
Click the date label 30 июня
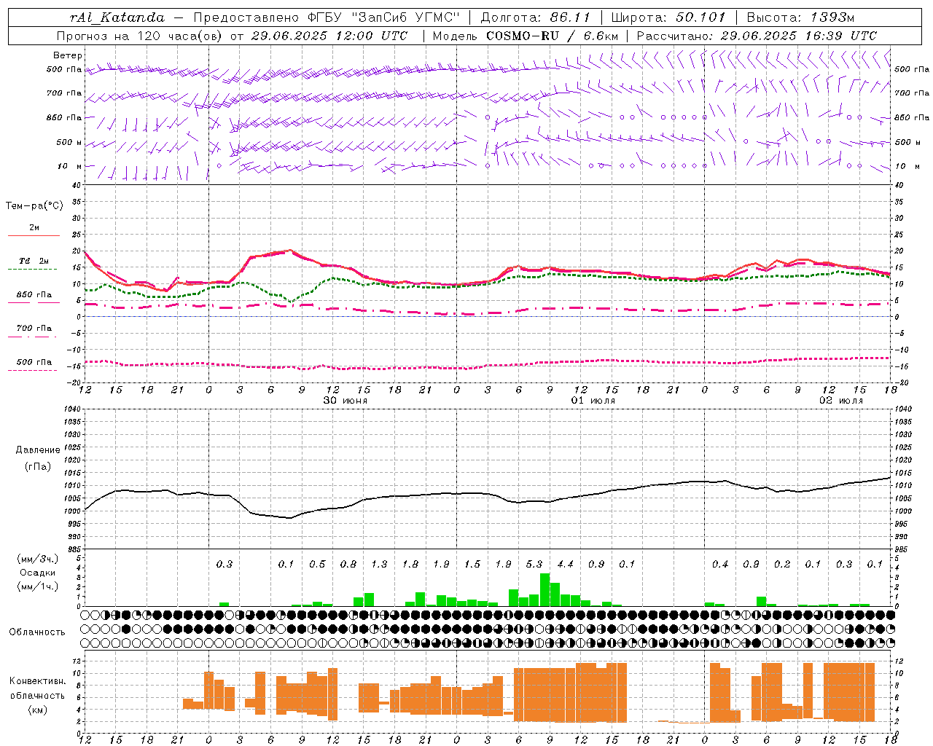point(346,401)
